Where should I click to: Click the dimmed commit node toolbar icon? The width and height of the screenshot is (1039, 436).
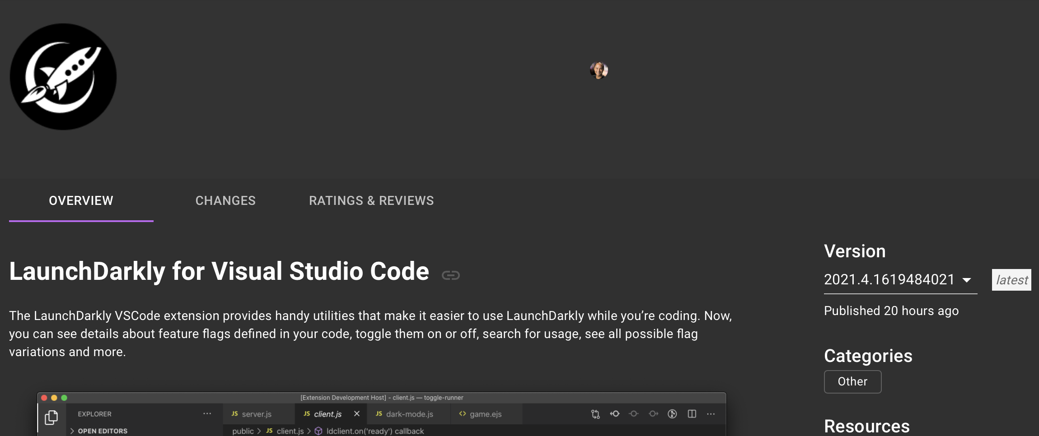pos(634,413)
